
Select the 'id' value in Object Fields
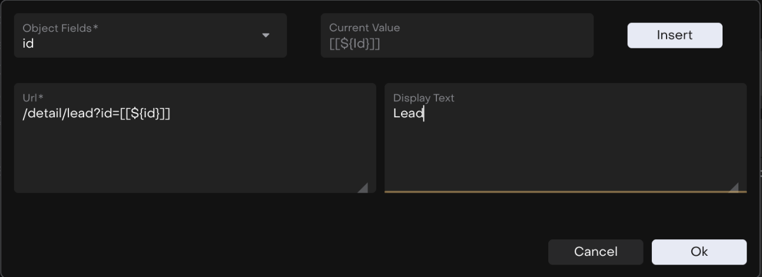[x=28, y=44]
